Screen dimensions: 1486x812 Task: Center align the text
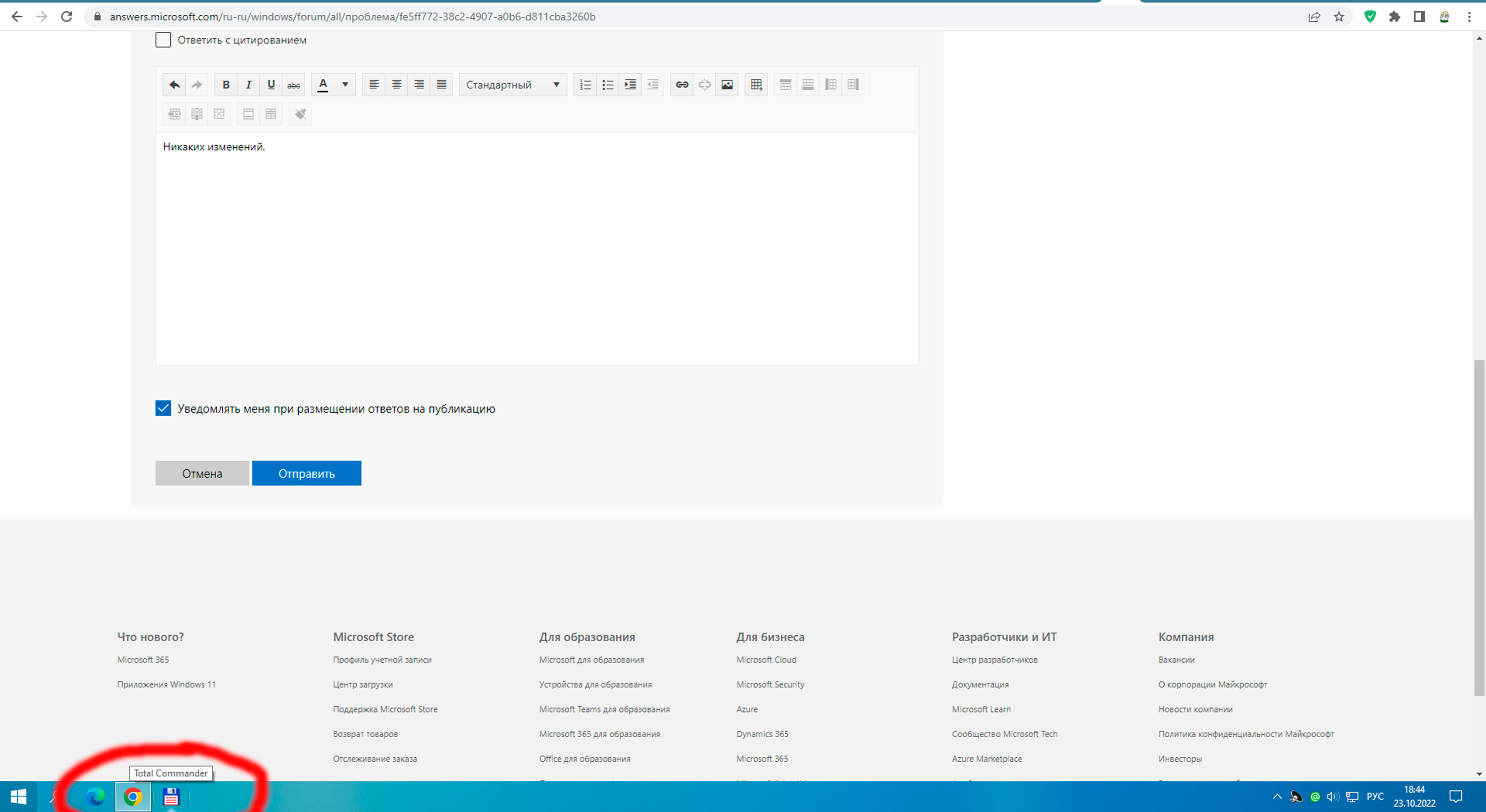click(396, 85)
